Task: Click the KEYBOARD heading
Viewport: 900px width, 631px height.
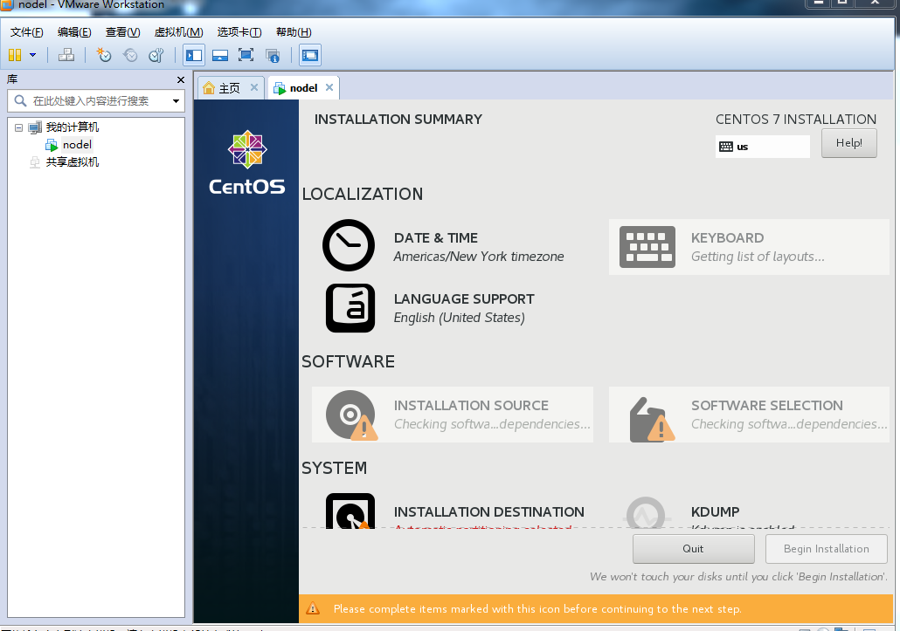Action: [x=728, y=238]
